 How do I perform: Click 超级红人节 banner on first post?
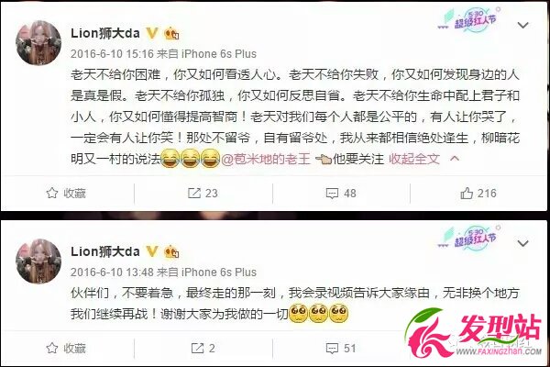[x=469, y=20]
